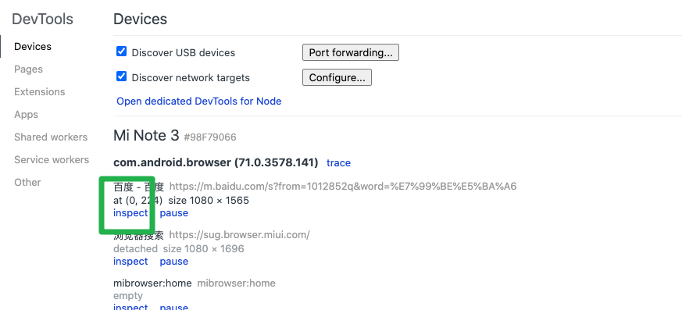Go to the Apps section

(x=26, y=114)
